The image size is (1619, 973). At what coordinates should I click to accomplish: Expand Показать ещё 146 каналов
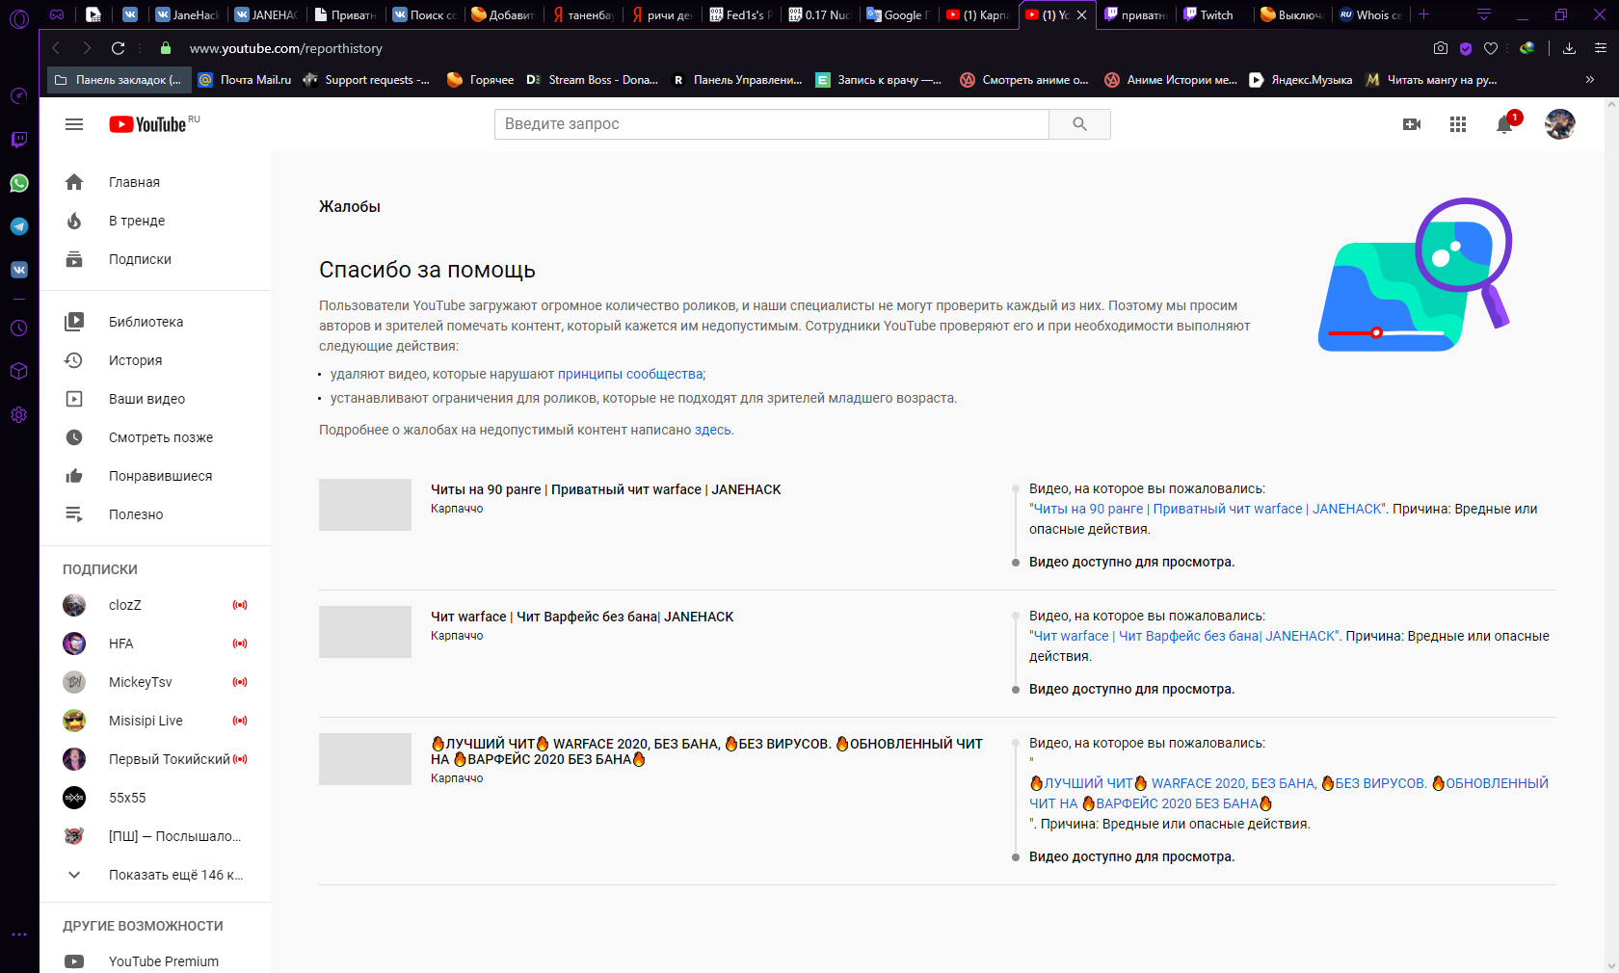[x=155, y=875]
